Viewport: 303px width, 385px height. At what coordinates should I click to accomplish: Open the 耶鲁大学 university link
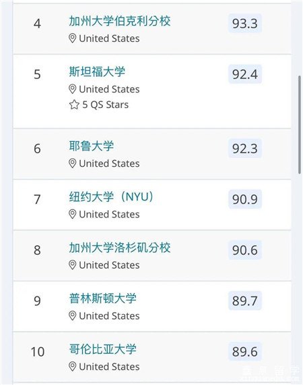92,146
